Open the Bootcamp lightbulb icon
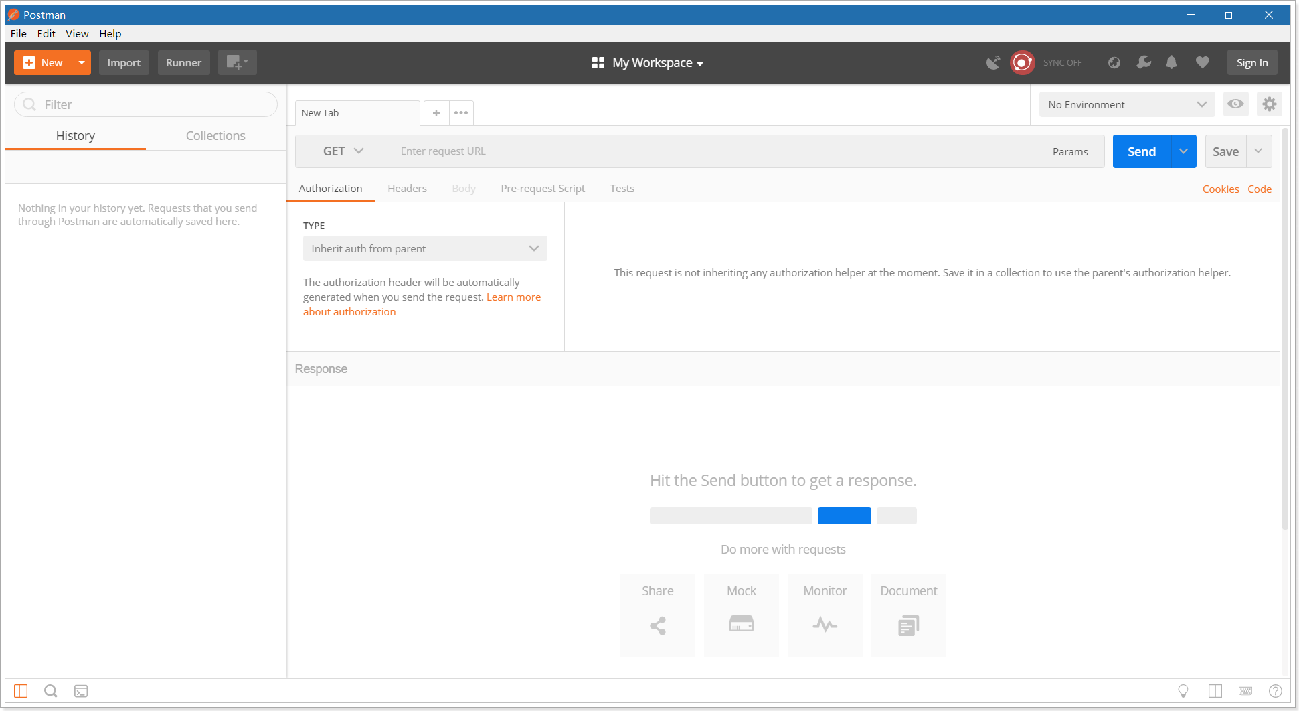The image size is (1299, 711). (1183, 691)
